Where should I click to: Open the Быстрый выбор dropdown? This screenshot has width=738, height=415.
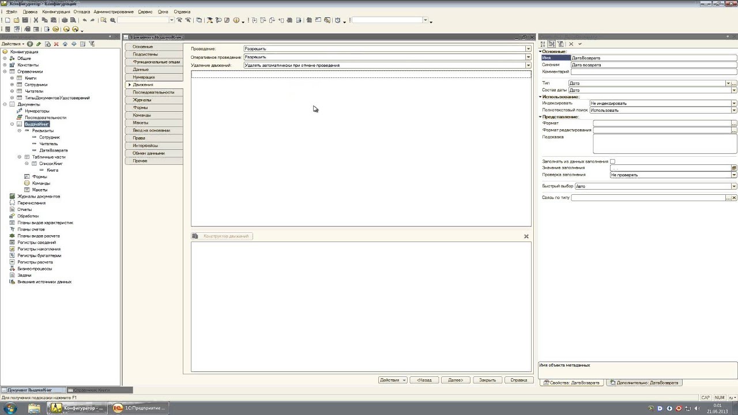[734, 186]
